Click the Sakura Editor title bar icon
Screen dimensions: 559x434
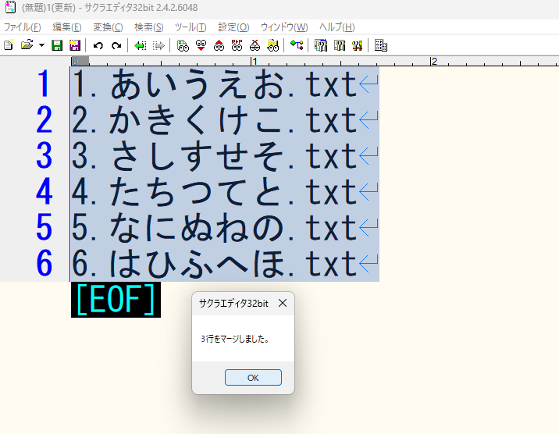(10, 7)
